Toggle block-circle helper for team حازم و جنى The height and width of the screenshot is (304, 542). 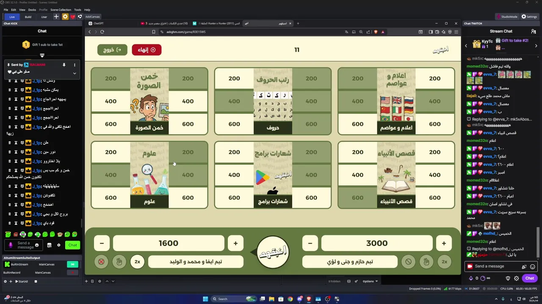tap(408, 262)
